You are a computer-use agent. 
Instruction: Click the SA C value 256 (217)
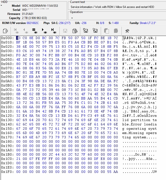[x=65, y=23]
